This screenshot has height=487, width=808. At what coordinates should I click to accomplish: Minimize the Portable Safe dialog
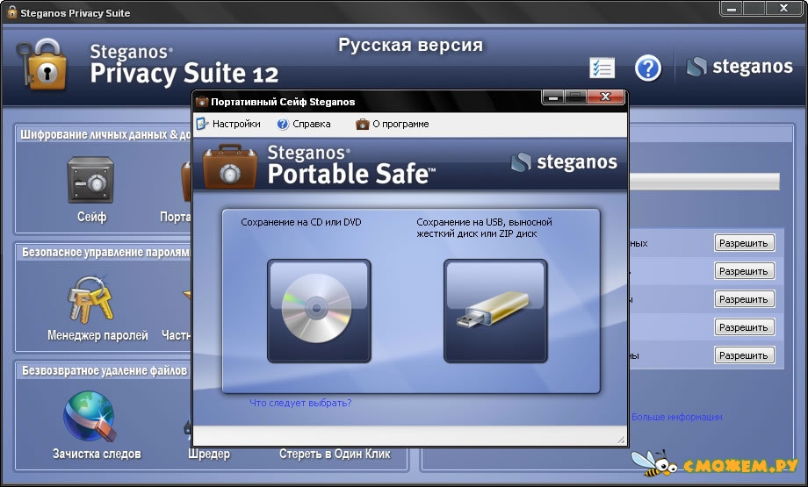[553, 97]
